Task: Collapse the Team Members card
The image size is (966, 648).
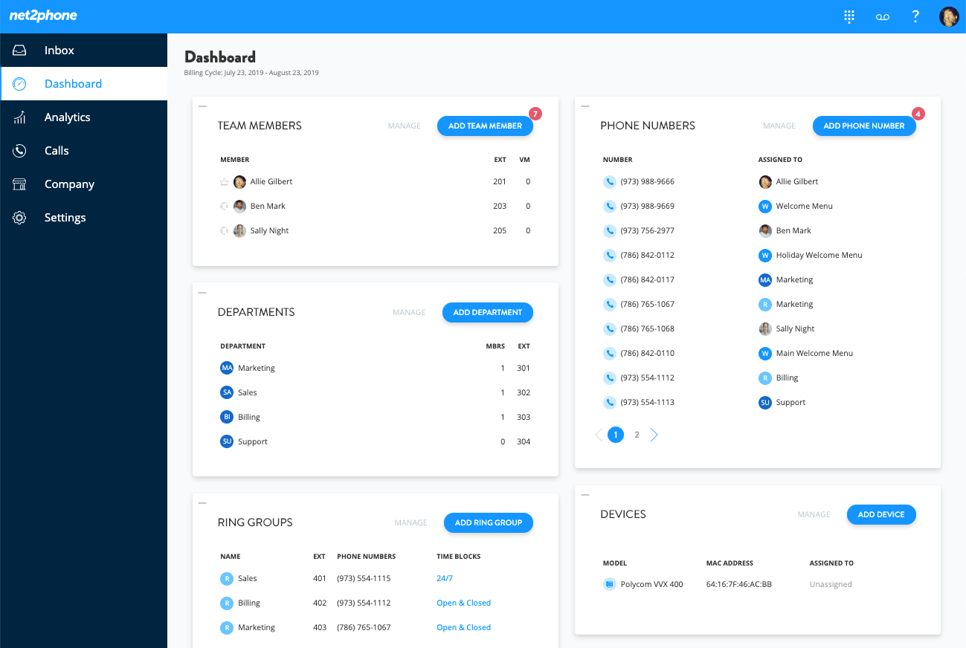Action: coord(202,106)
